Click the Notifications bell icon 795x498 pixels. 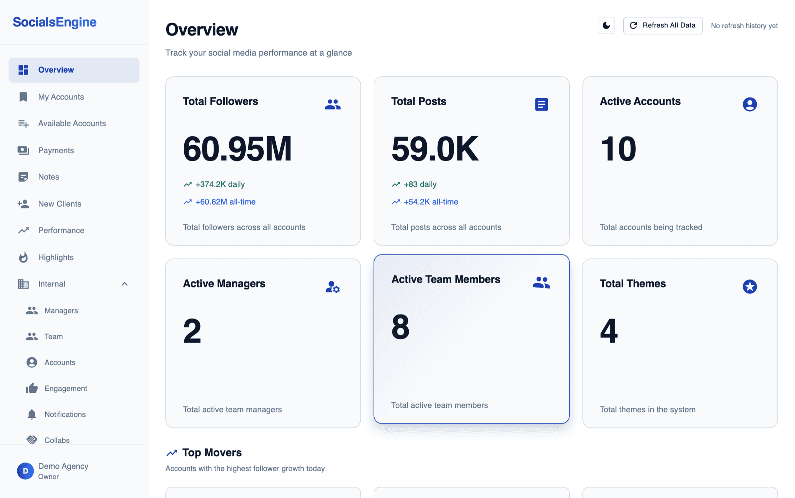tap(32, 414)
